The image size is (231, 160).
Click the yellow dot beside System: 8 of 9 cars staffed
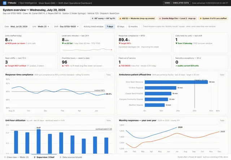[x=201, y=18]
